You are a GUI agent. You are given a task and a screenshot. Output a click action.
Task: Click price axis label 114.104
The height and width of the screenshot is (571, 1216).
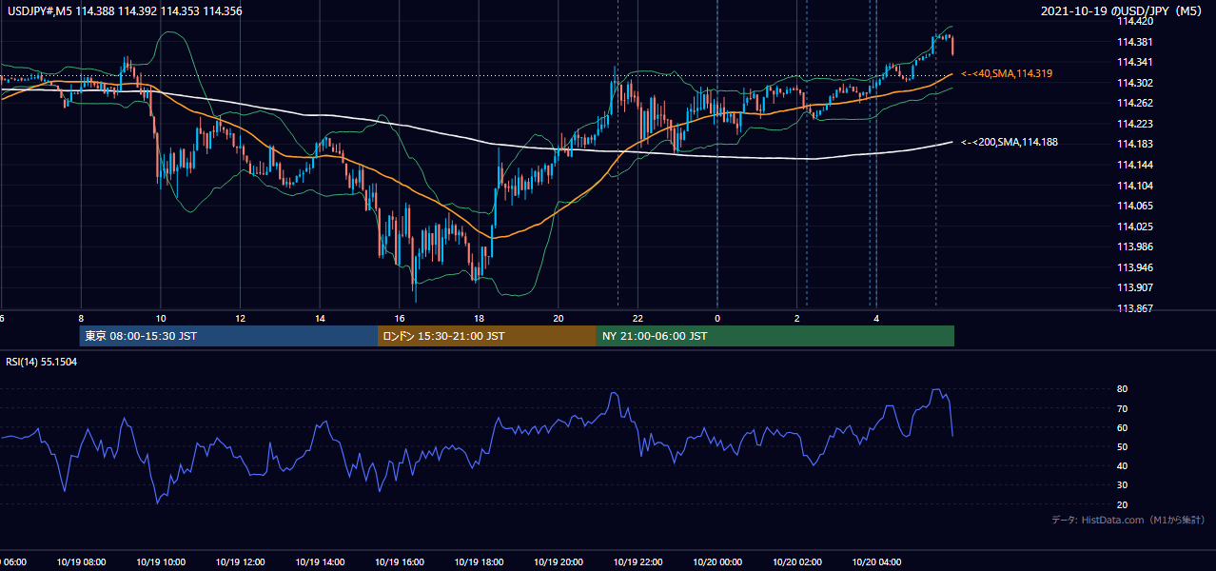click(1135, 186)
